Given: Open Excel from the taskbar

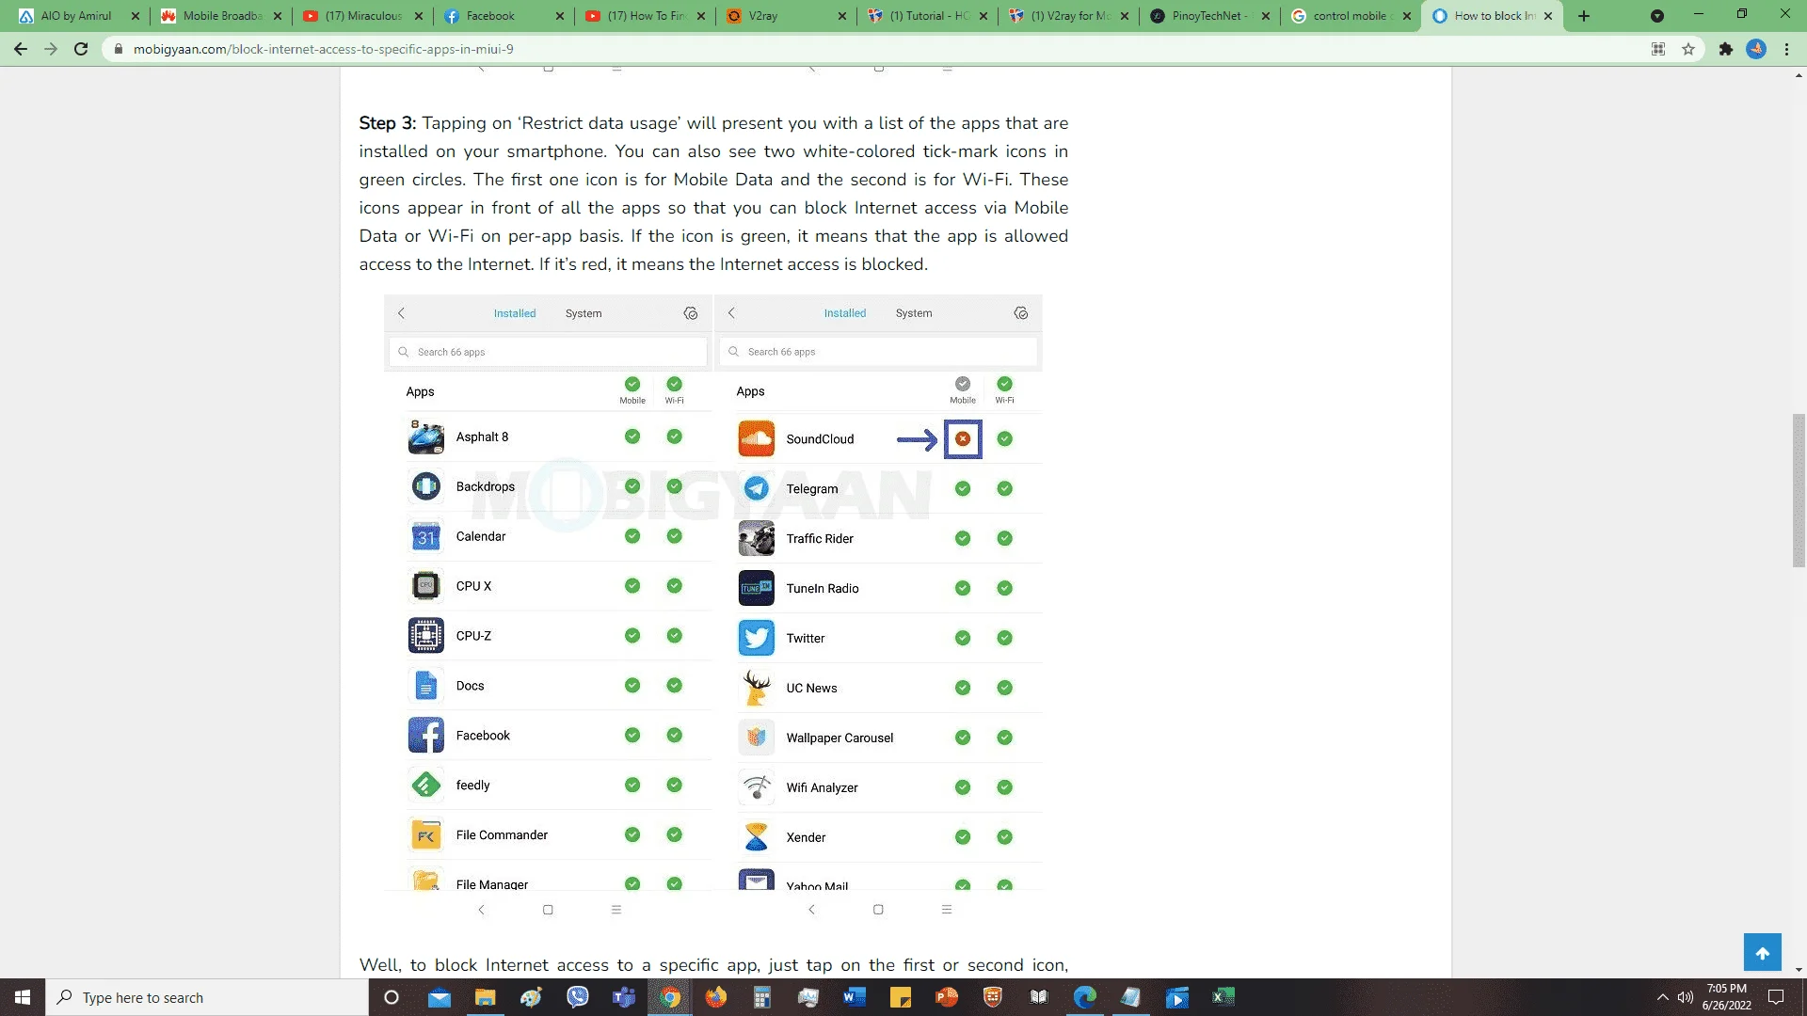Looking at the screenshot, I should click(1223, 997).
